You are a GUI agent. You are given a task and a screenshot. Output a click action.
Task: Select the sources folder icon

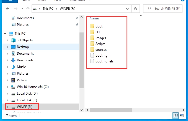(x=92, y=50)
